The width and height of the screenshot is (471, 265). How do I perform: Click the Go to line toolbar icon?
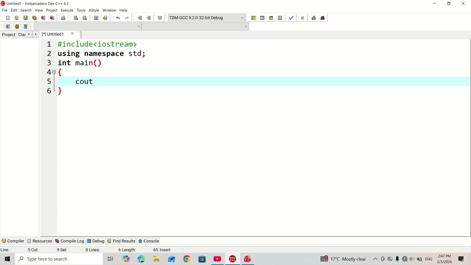[x=105, y=18]
